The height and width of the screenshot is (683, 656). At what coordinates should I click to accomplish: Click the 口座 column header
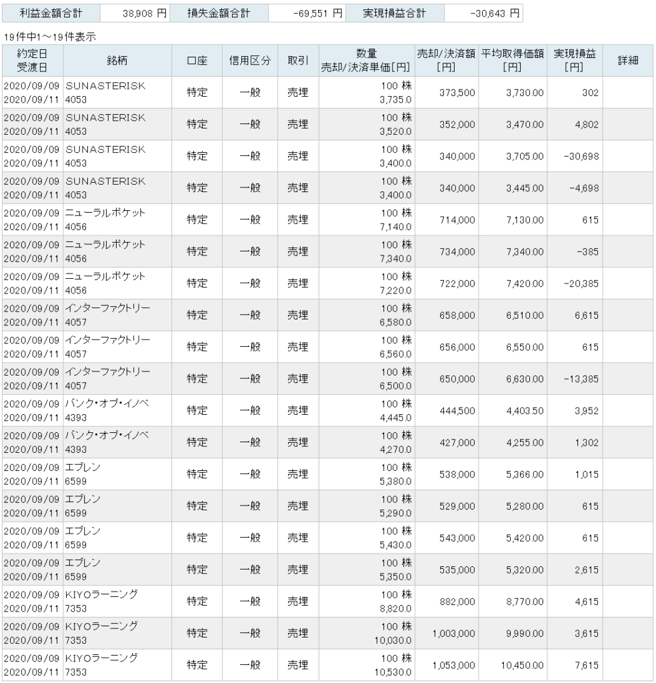coord(197,61)
